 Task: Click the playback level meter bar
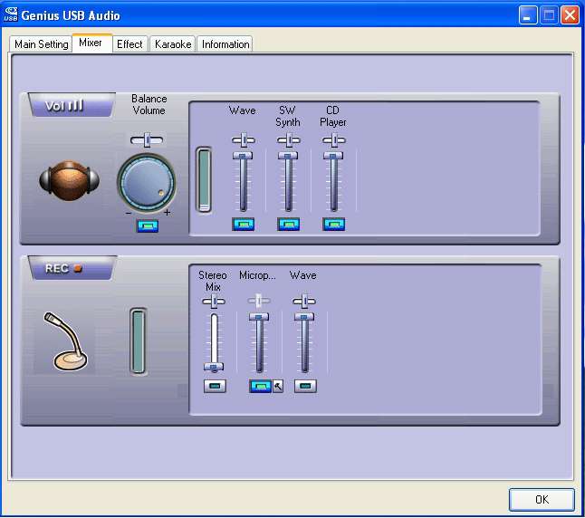pyautogui.click(x=204, y=180)
